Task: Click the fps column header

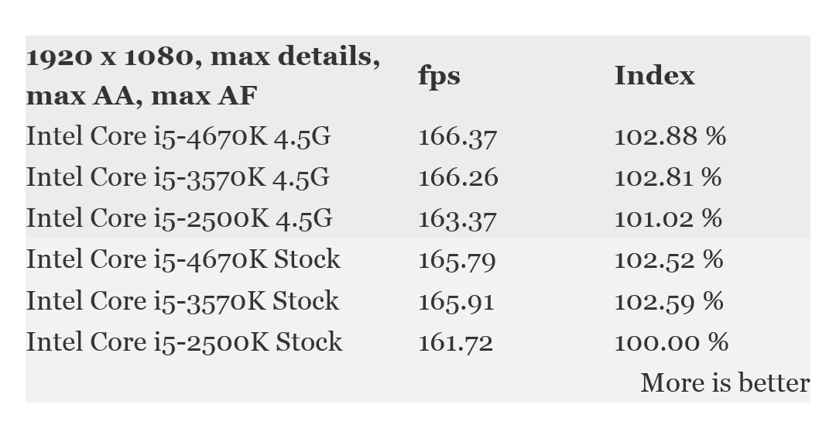Action: [x=439, y=76]
